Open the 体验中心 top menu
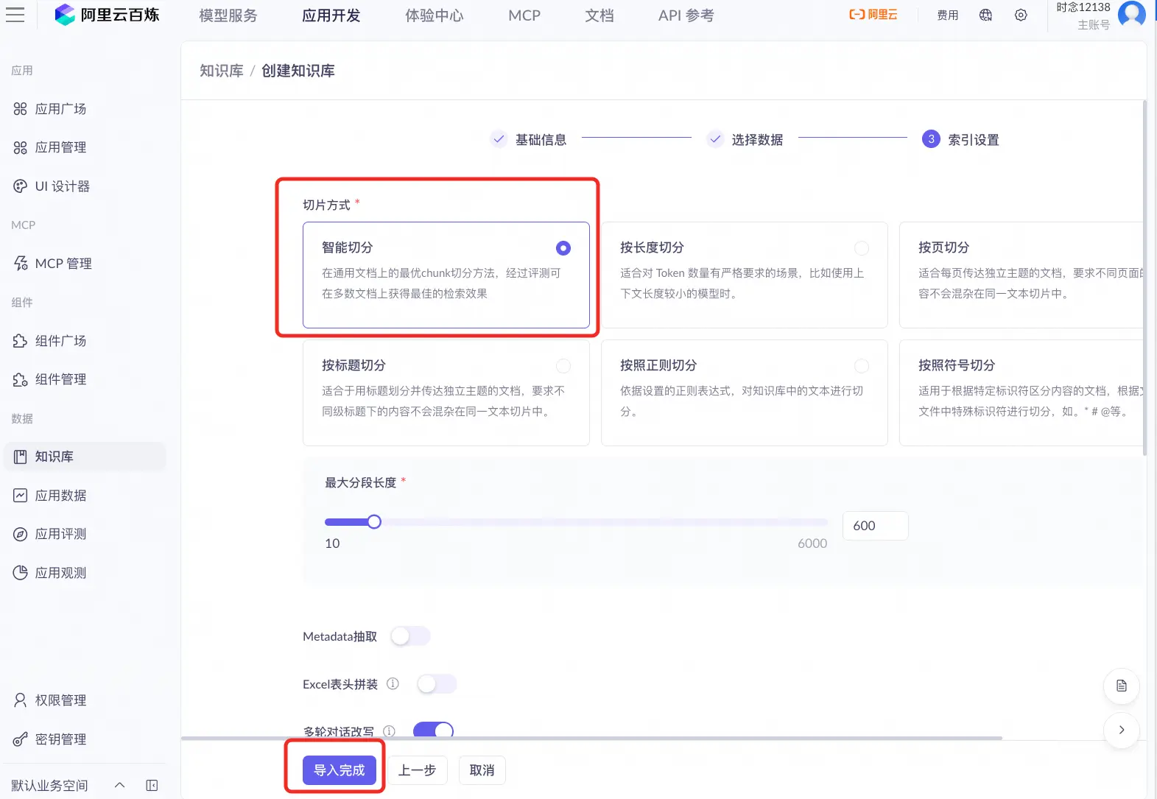The height and width of the screenshot is (799, 1157). click(x=435, y=15)
